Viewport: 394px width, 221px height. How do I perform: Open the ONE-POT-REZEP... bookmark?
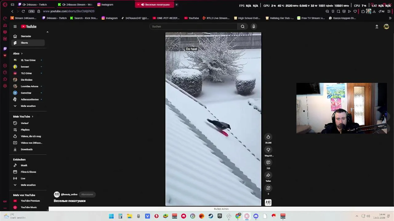(166, 18)
